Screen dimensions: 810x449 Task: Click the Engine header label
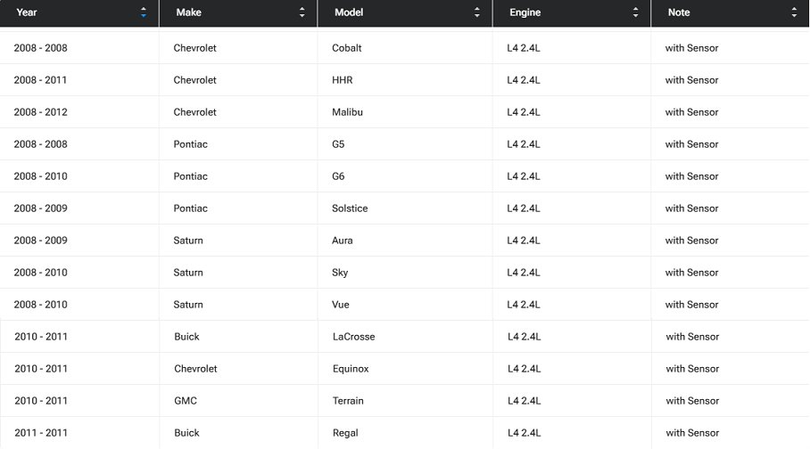525,12
